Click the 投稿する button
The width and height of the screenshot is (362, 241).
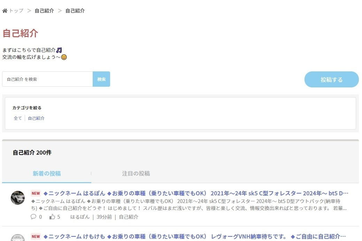tap(332, 79)
